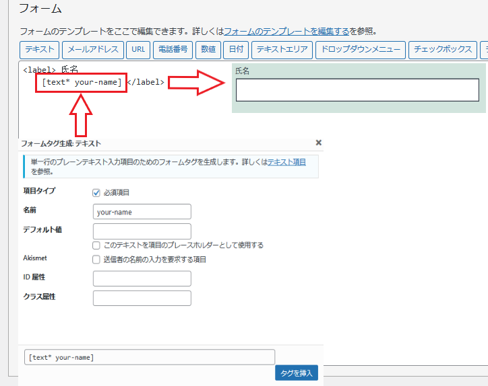Toggle the 必須項目 checkbox
The height and width of the screenshot is (386, 488).
point(96,192)
